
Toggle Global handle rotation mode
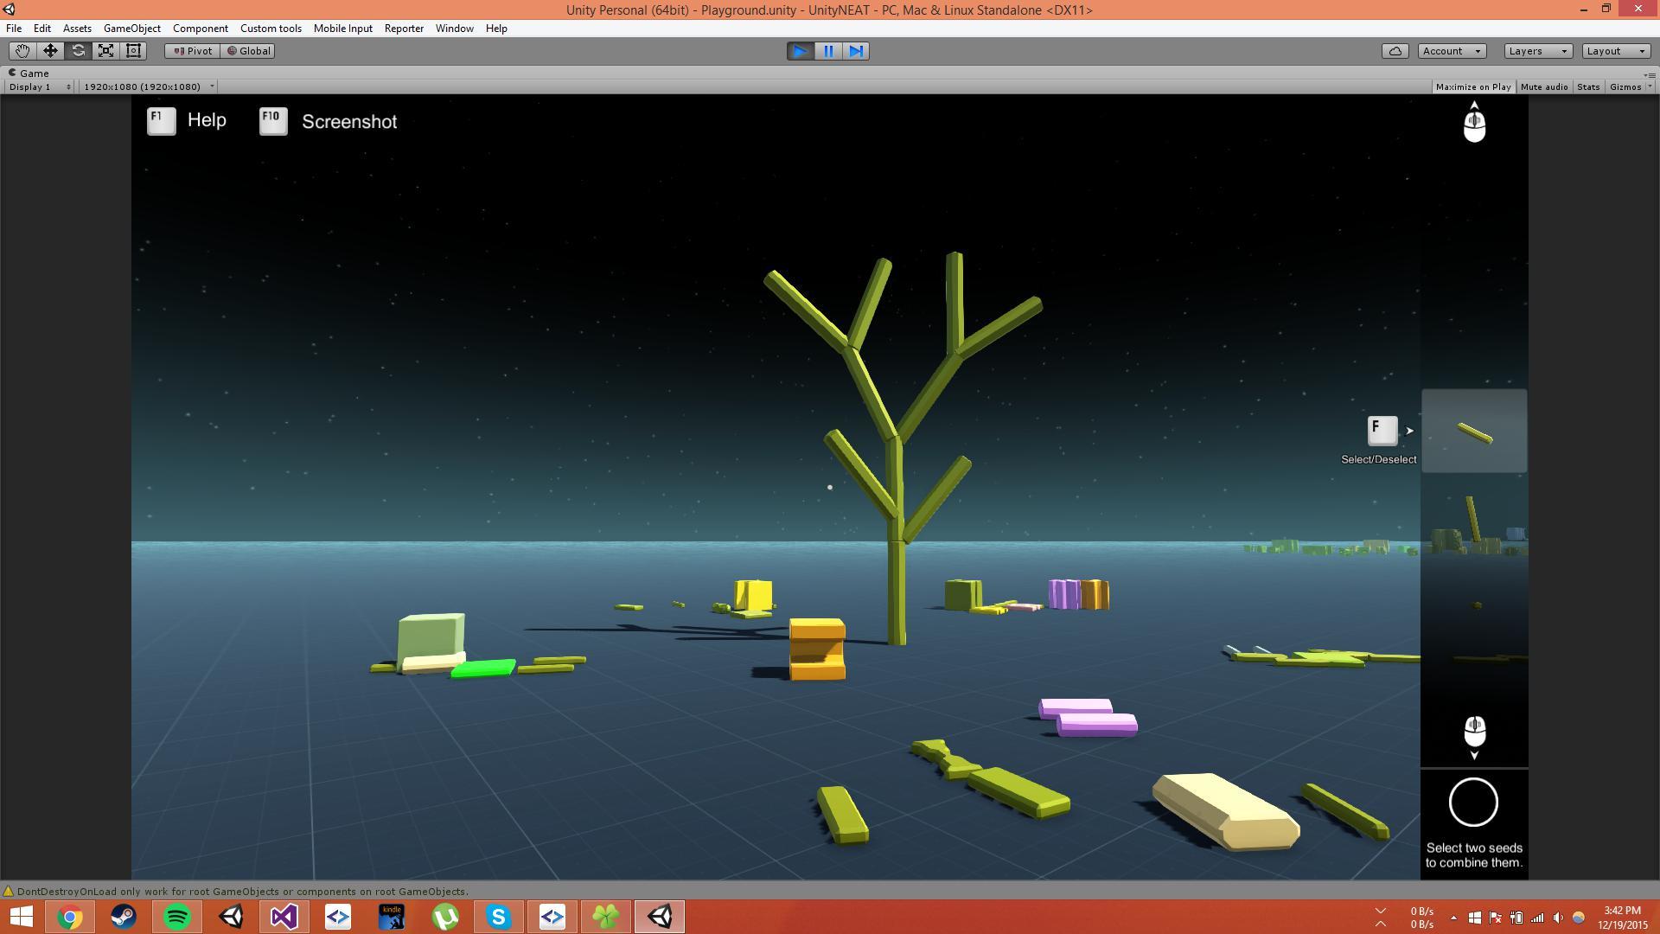(x=249, y=51)
